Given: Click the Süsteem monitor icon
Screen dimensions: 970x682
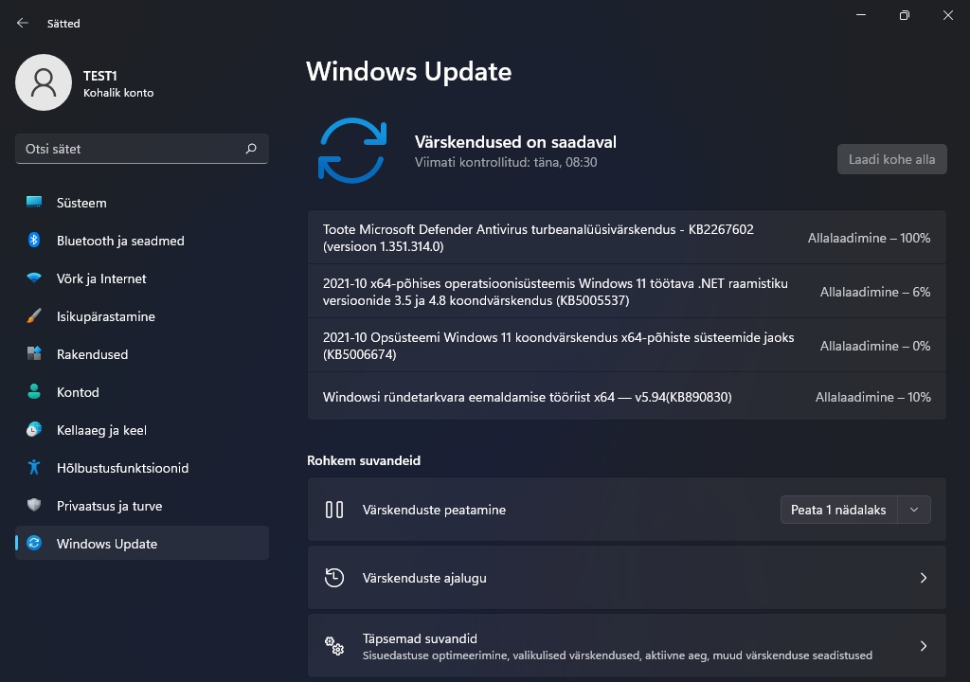Looking at the screenshot, I should [x=34, y=203].
